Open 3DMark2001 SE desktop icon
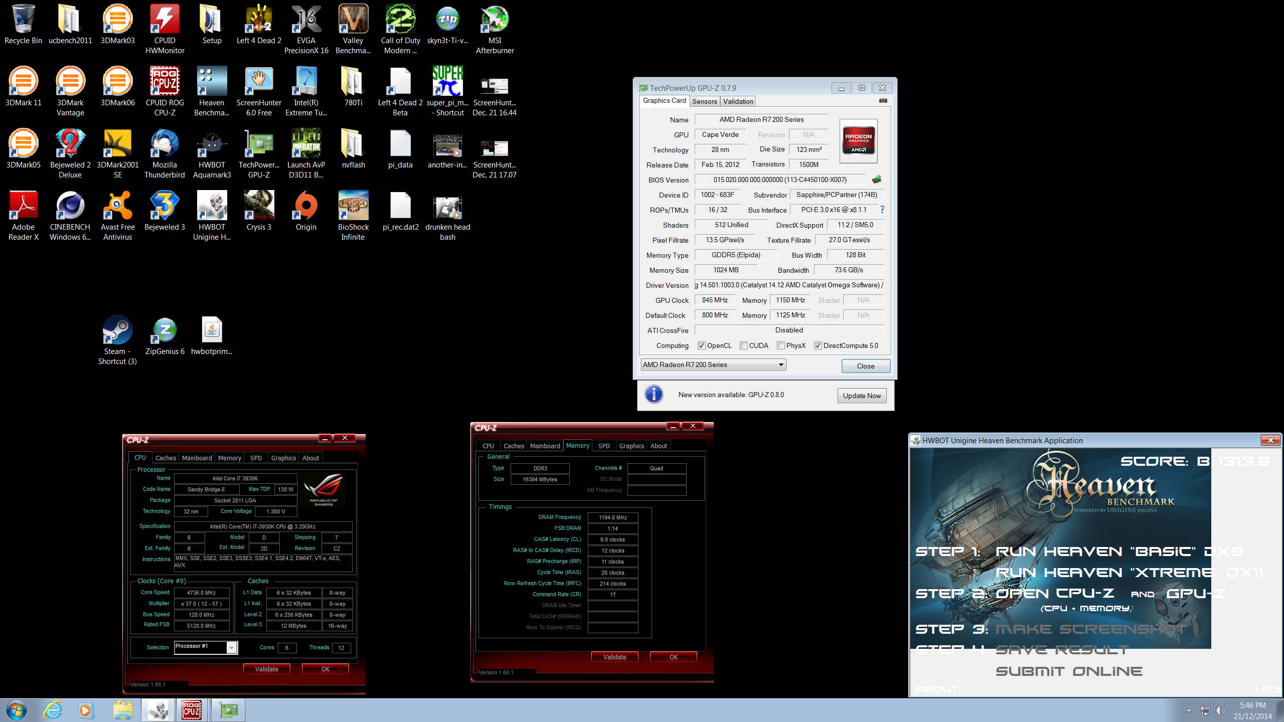The height and width of the screenshot is (722, 1284). (x=117, y=153)
